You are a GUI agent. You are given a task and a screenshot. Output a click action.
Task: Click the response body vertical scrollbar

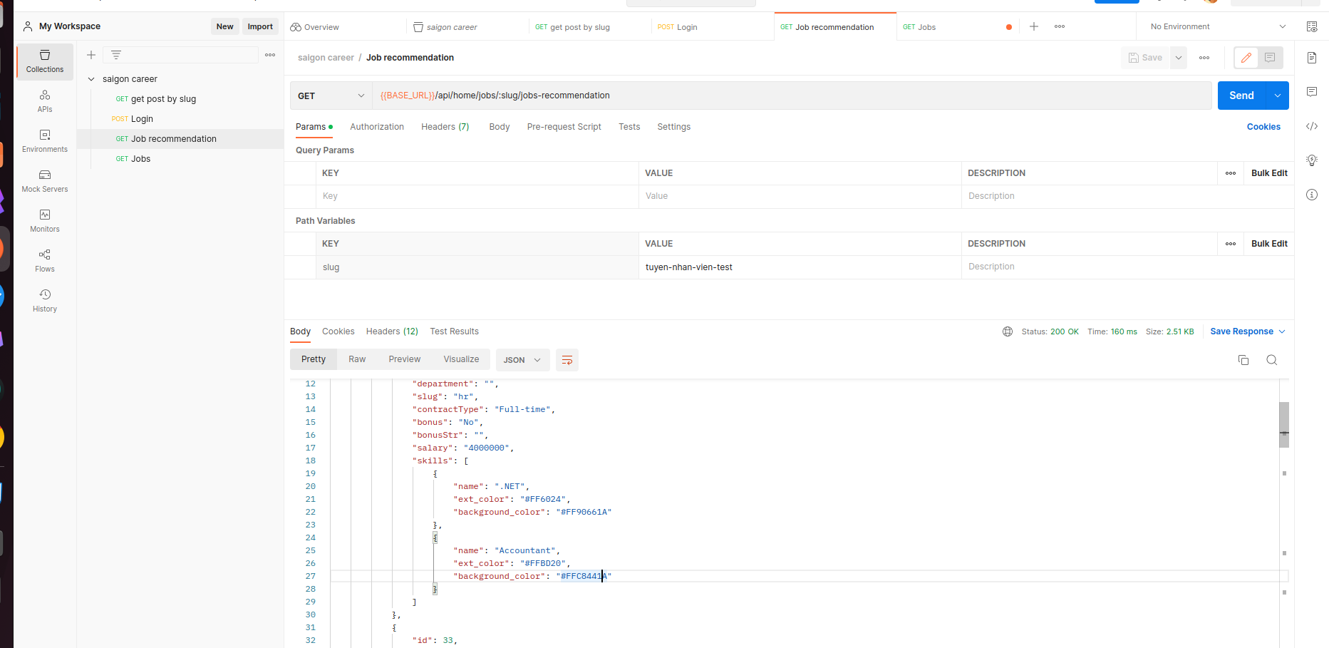pos(1283,425)
